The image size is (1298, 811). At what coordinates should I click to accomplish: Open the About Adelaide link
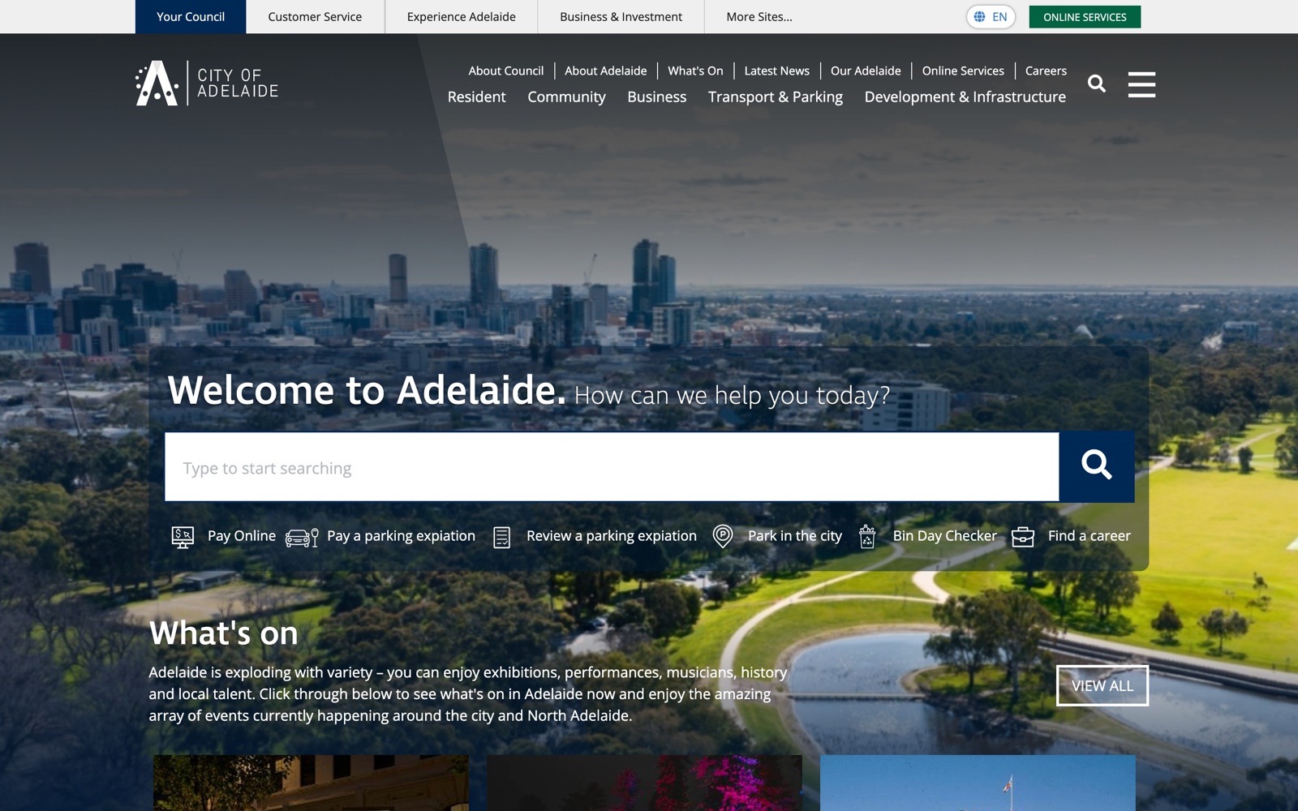[606, 71]
